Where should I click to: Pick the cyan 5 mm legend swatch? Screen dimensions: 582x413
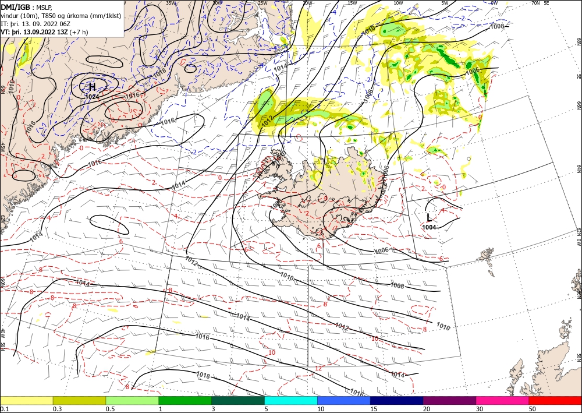pos(291,400)
